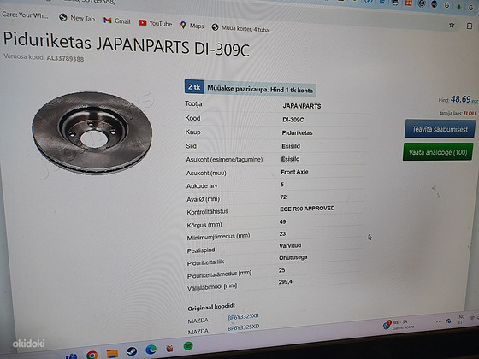Show hidden system tray icons chevron
479x359 pixels.
pos(438,321)
